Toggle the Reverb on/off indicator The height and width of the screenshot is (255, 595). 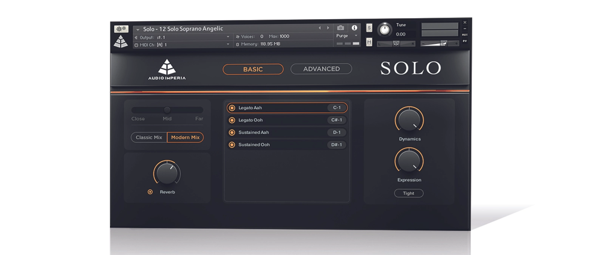coord(150,192)
